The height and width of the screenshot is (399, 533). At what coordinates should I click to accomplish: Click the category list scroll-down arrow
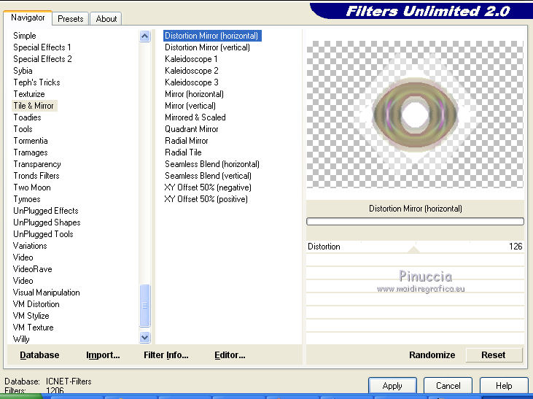tap(145, 338)
